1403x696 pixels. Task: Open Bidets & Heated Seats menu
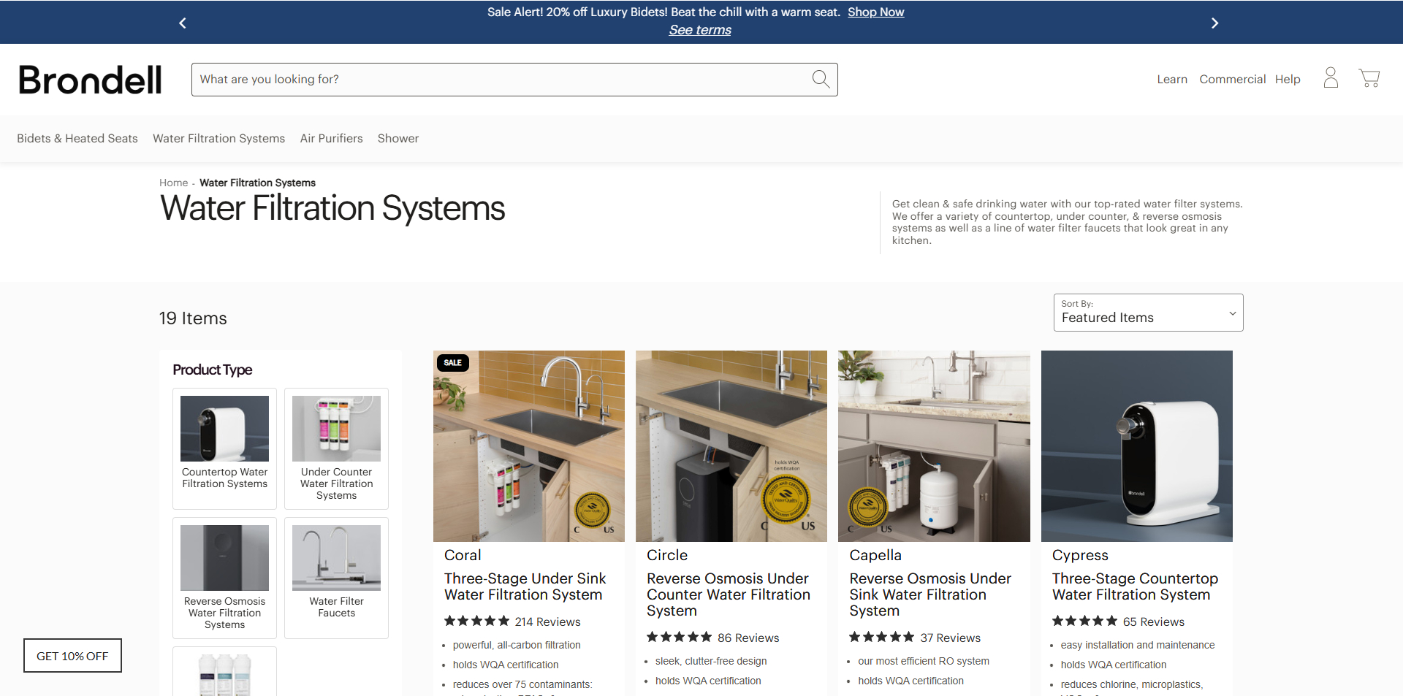tap(77, 139)
